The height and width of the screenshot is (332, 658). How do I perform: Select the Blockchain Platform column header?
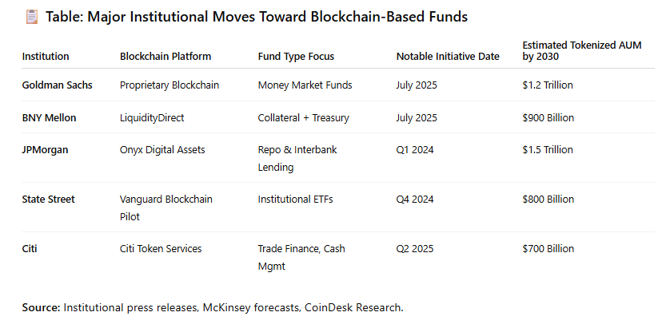click(x=165, y=57)
